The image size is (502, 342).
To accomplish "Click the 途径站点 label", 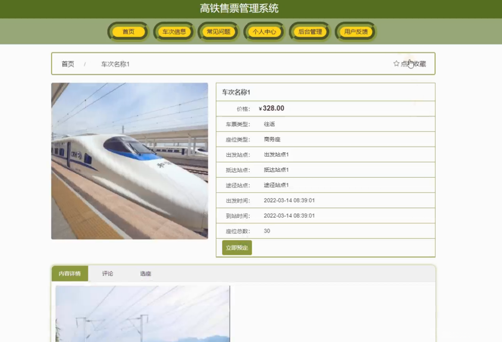I will click(238, 185).
